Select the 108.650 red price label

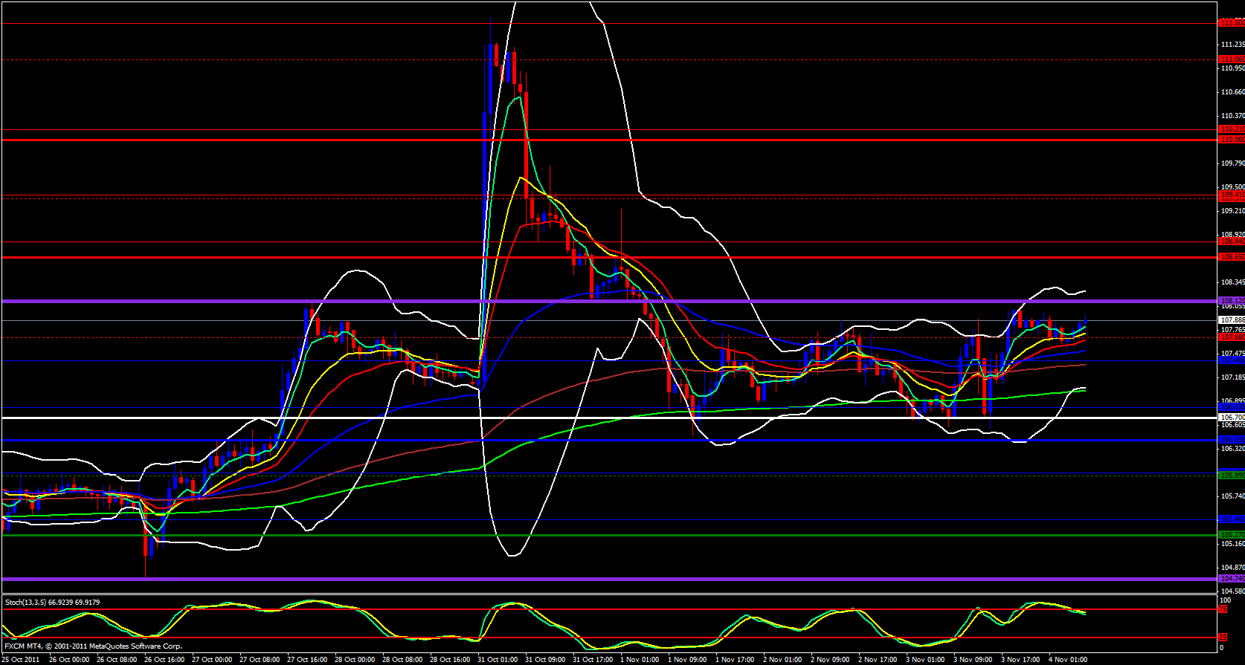coord(1232,257)
